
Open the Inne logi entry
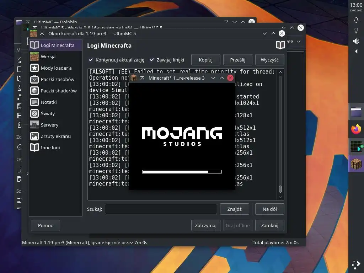55,148
